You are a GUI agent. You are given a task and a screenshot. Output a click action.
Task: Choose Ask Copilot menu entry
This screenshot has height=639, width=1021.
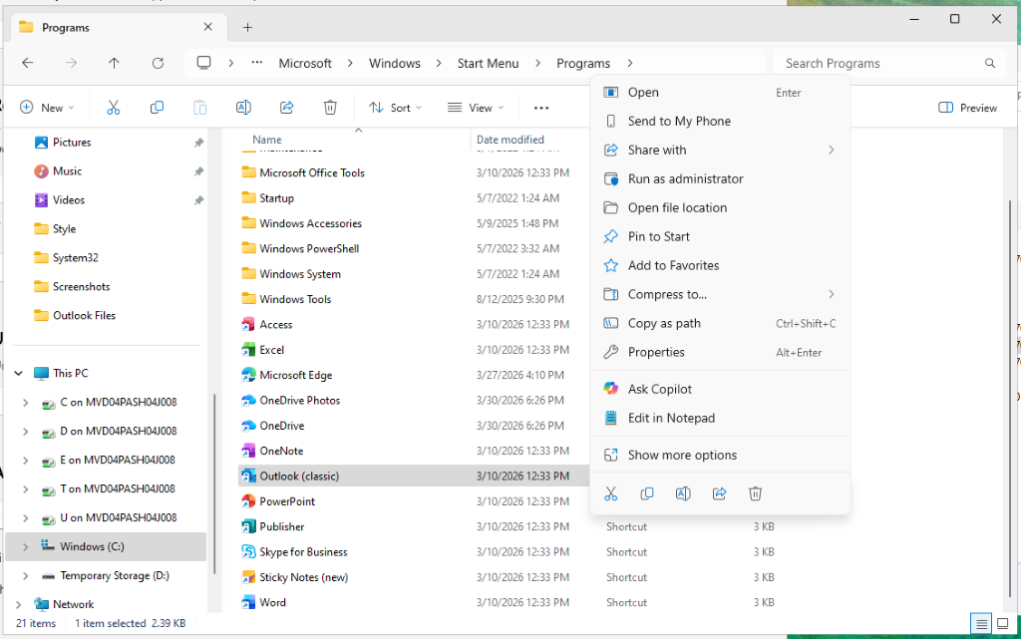[x=720, y=389]
